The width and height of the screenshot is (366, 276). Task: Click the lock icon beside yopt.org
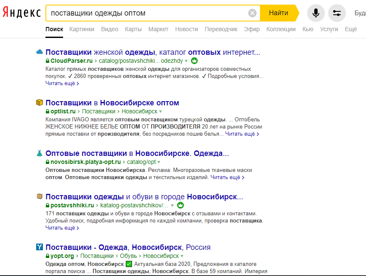pos(48,256)
